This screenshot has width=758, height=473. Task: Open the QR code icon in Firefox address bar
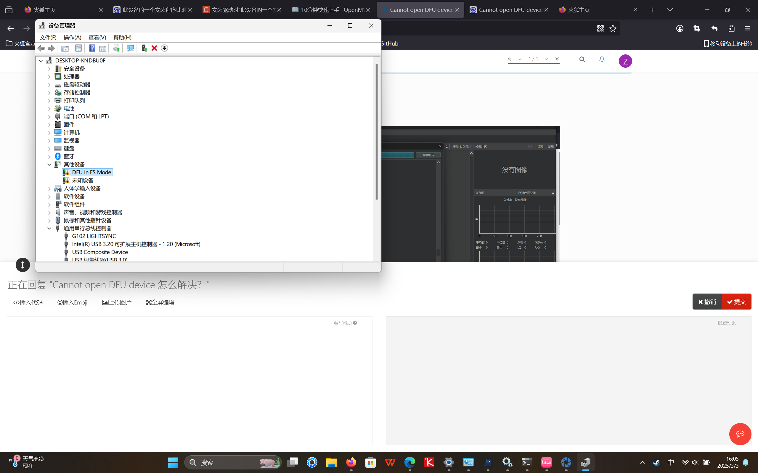[600, 28]
